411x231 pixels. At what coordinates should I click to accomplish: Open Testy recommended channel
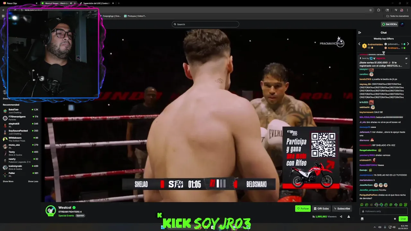(21, 153)
